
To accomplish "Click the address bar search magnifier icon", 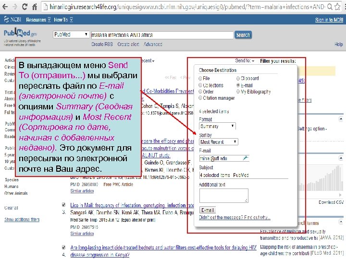I will click(x=330, y=7).
